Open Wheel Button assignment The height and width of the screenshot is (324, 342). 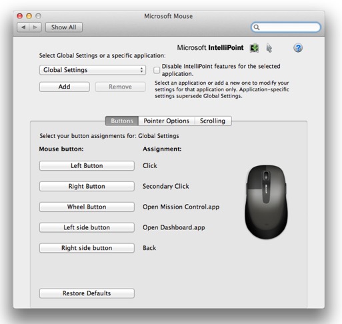tap(87, 207)
